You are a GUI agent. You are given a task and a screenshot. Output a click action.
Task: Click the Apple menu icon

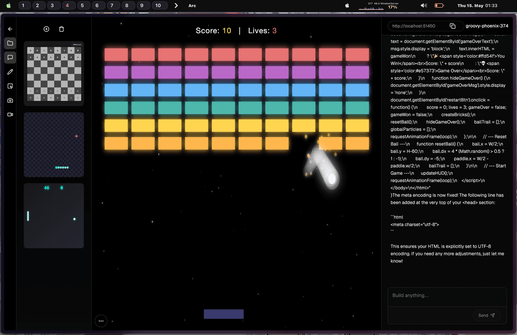(8, 6)
